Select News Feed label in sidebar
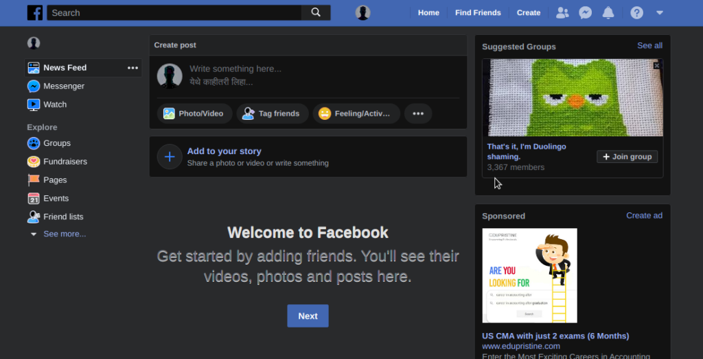The image size is (703, 359). pyautogui.click(x=65, y=68)
